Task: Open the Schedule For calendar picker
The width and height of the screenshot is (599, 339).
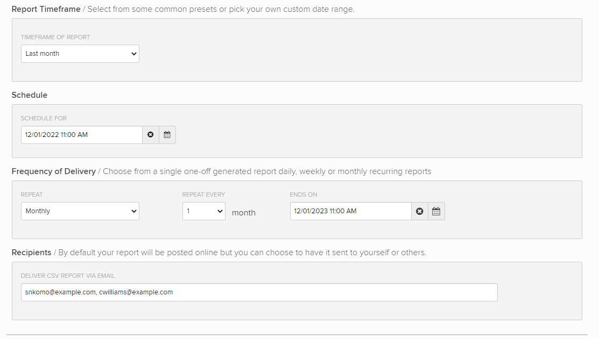Action: pos(167,135)
